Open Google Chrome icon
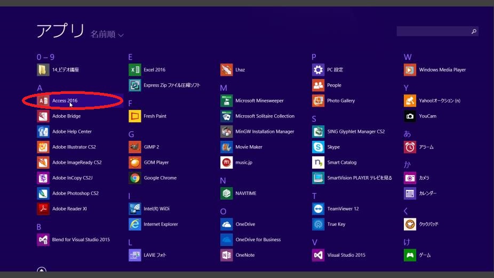The image size is (494, 278). pyautogui.click(x=135, y=178)
